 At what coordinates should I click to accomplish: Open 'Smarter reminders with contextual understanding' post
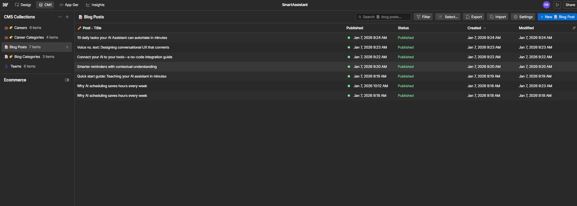tap(117, 67)
